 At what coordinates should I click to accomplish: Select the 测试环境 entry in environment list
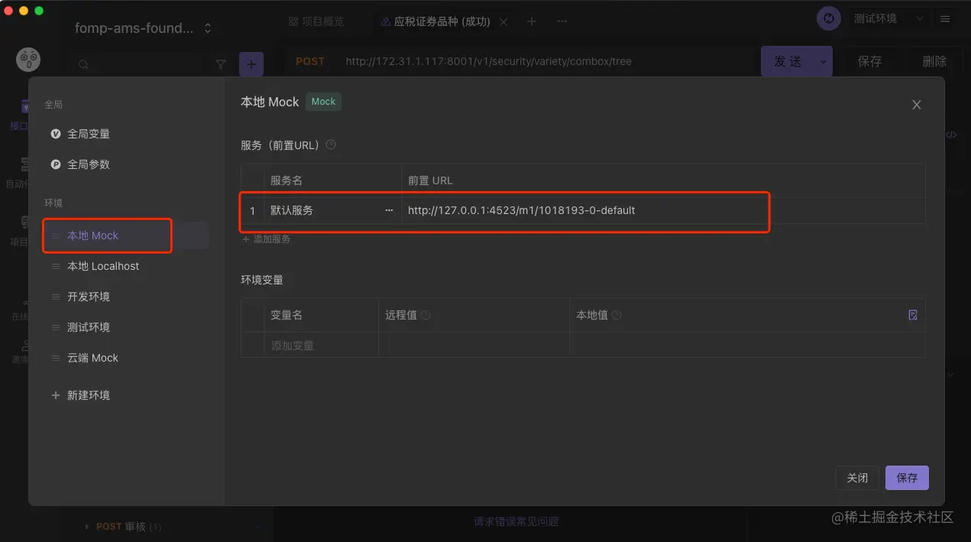89,327
